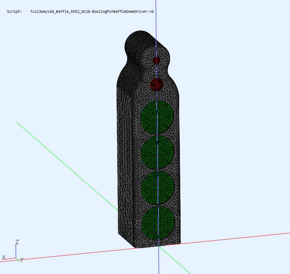Click the Y axis label on orientation triad
This screenshot has width=290, height=274.
pyautogui.click(x=22, y=260)
